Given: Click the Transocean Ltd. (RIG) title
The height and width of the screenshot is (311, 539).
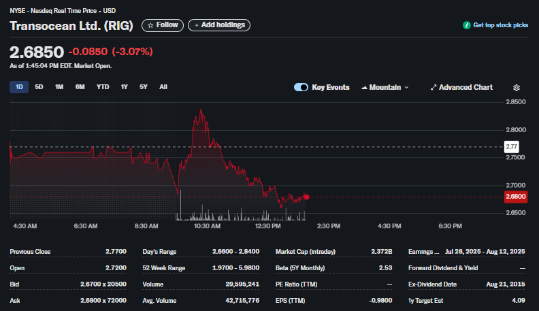Looking at the screenshot, I should point(71,26).
